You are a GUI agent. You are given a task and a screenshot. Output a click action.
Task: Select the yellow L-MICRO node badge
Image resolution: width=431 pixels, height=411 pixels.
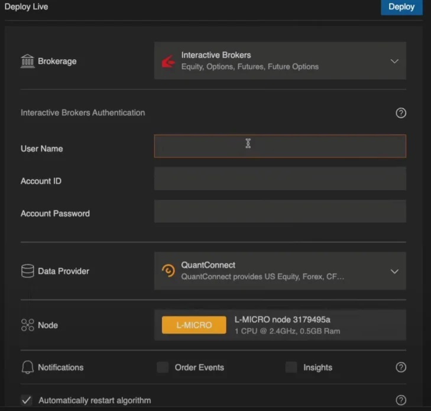[x=194, y=325]
